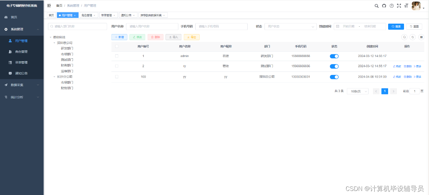Click 更多 in the yy user row
Viewport: 429px width, 195px height.
click(418, 77)
